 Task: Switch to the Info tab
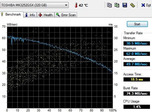click(x=30, y=15)
